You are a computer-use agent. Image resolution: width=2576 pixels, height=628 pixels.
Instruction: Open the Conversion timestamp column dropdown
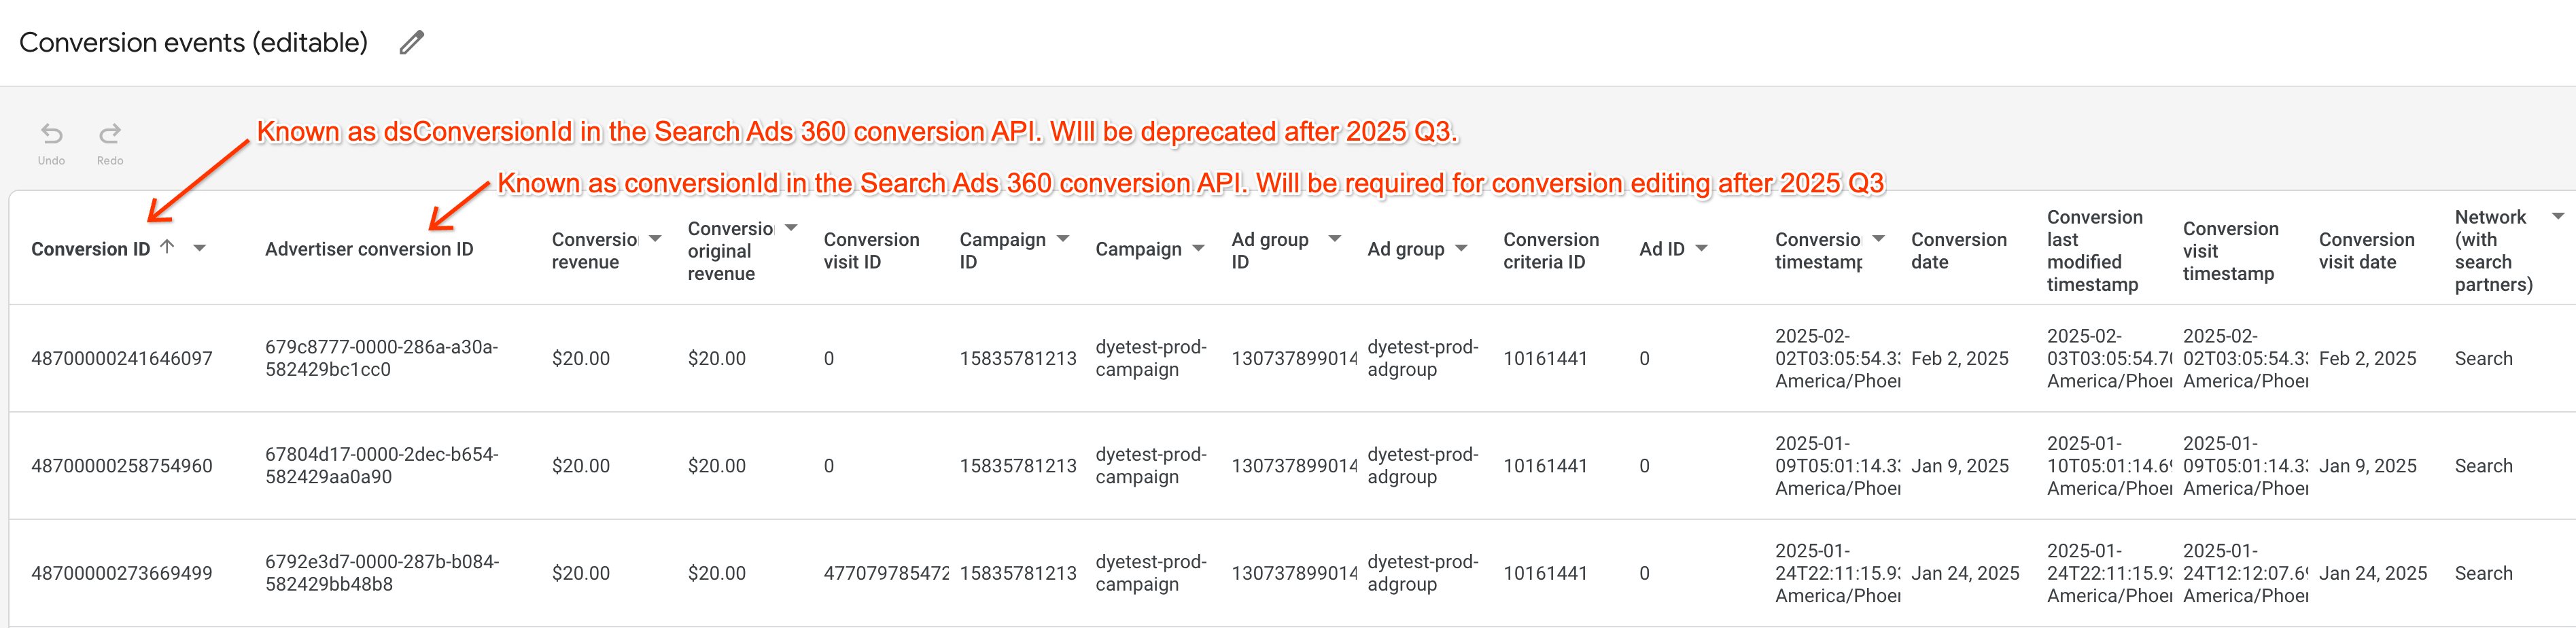point(1879,239)
